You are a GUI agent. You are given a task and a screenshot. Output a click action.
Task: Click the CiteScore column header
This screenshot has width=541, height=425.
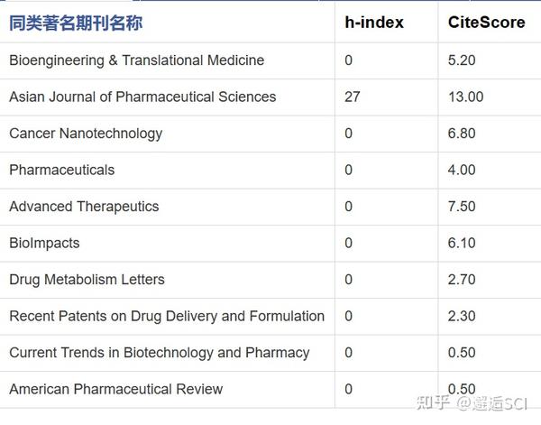click(x=486, y=23)
